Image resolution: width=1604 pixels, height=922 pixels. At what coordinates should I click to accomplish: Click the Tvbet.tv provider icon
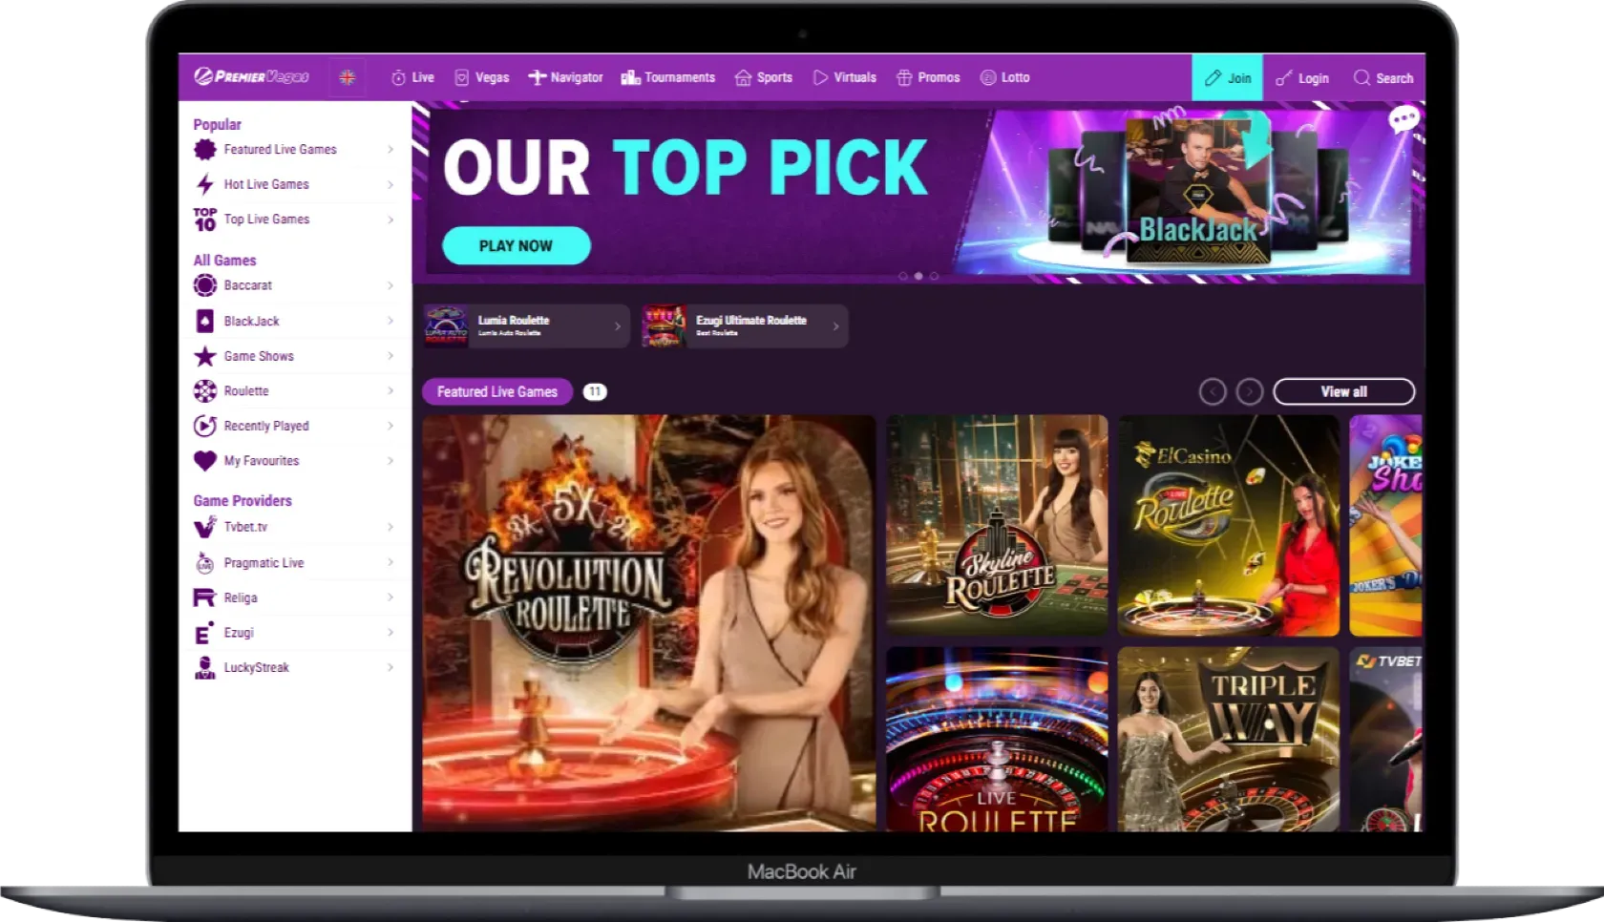[204, 527]
